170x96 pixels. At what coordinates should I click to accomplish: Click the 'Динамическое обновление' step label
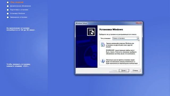click(20, 6)
